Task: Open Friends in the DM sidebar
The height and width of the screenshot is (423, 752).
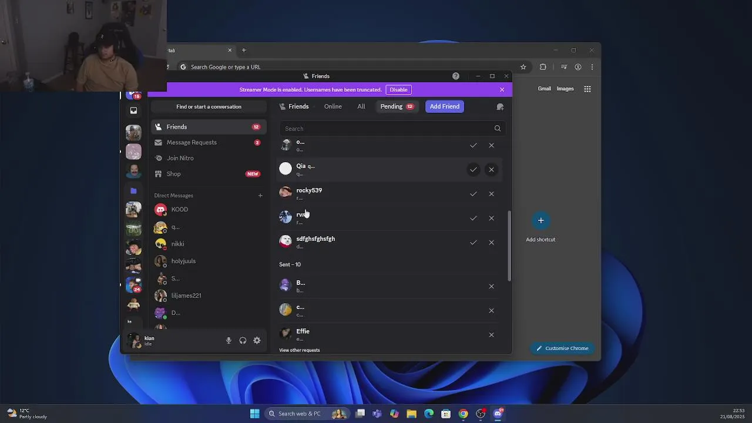Action: [x=209, y=127]
